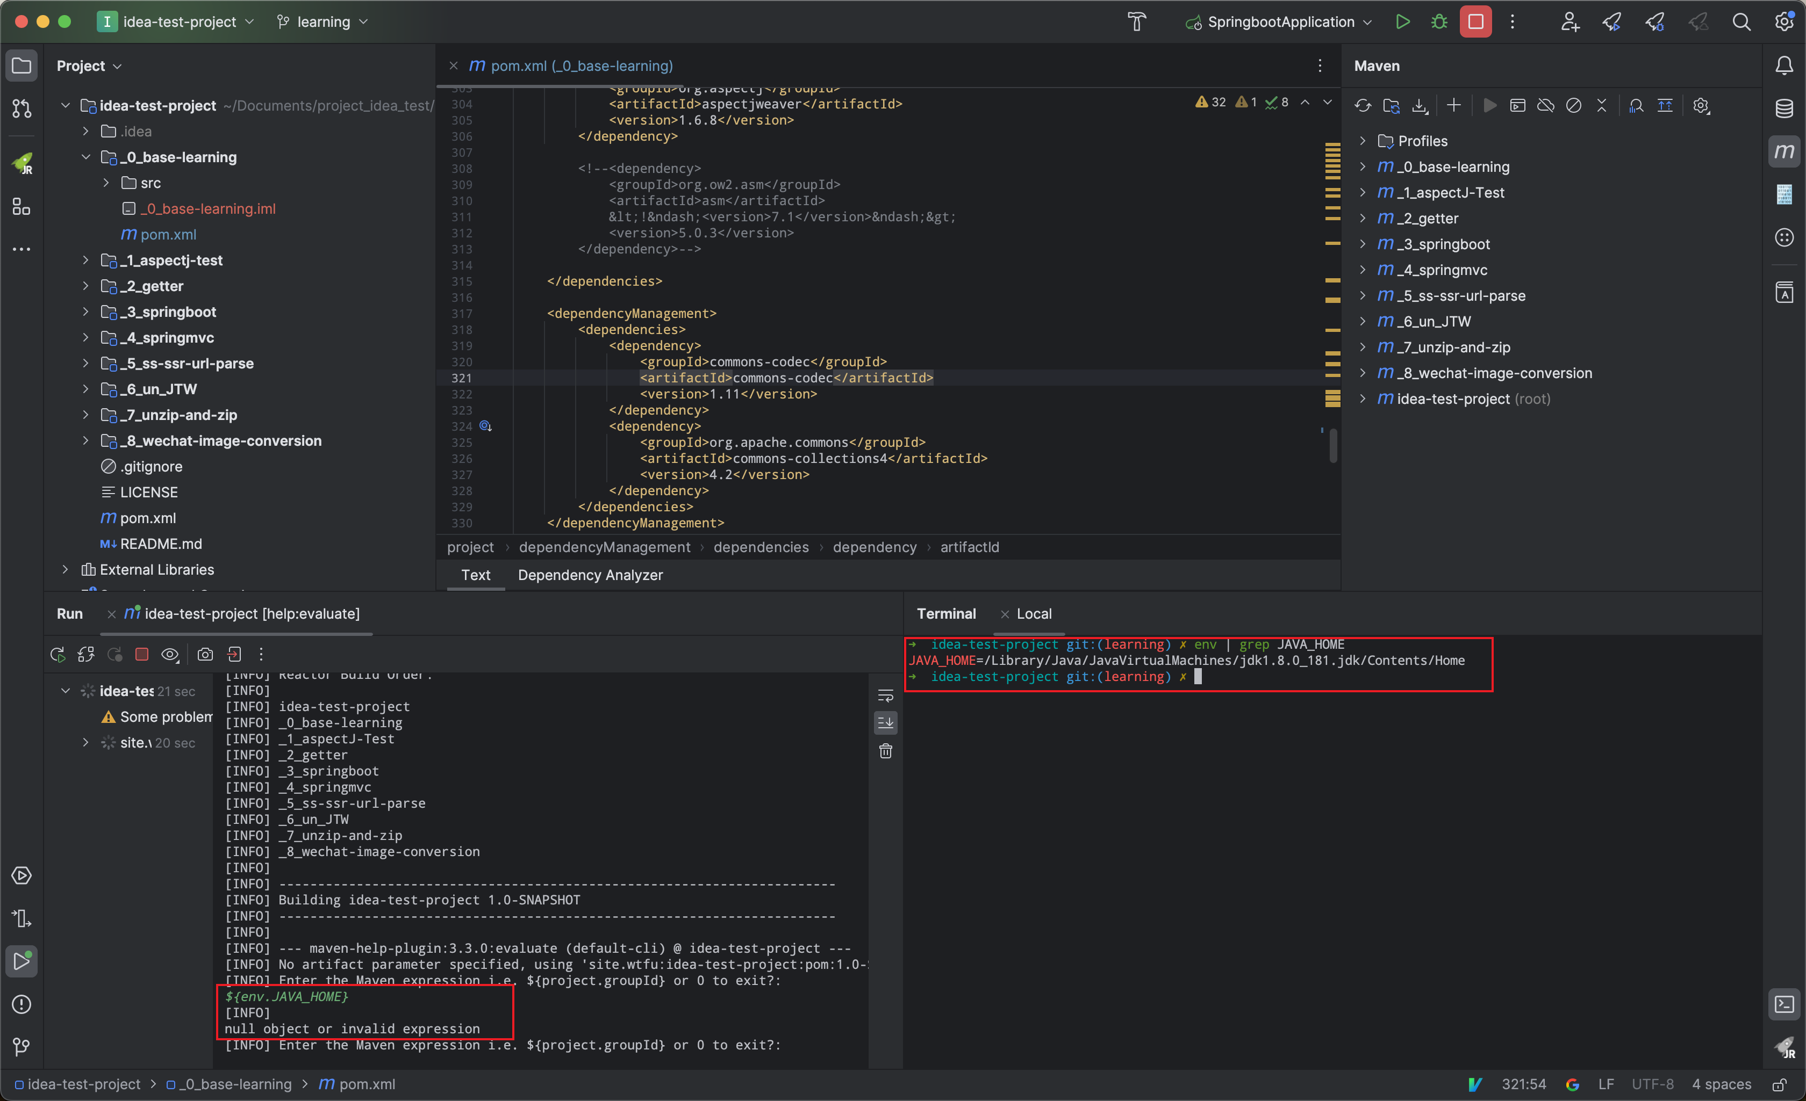The height and width of the screenshot is (1101, 1806).
Task: Click dependencyManagement in the editor breadcrumb
Action: click(x=604, y=547)
